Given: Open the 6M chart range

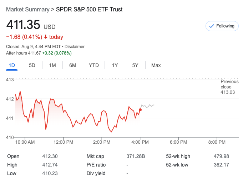Looking at the screenshot, I should 73,65.
